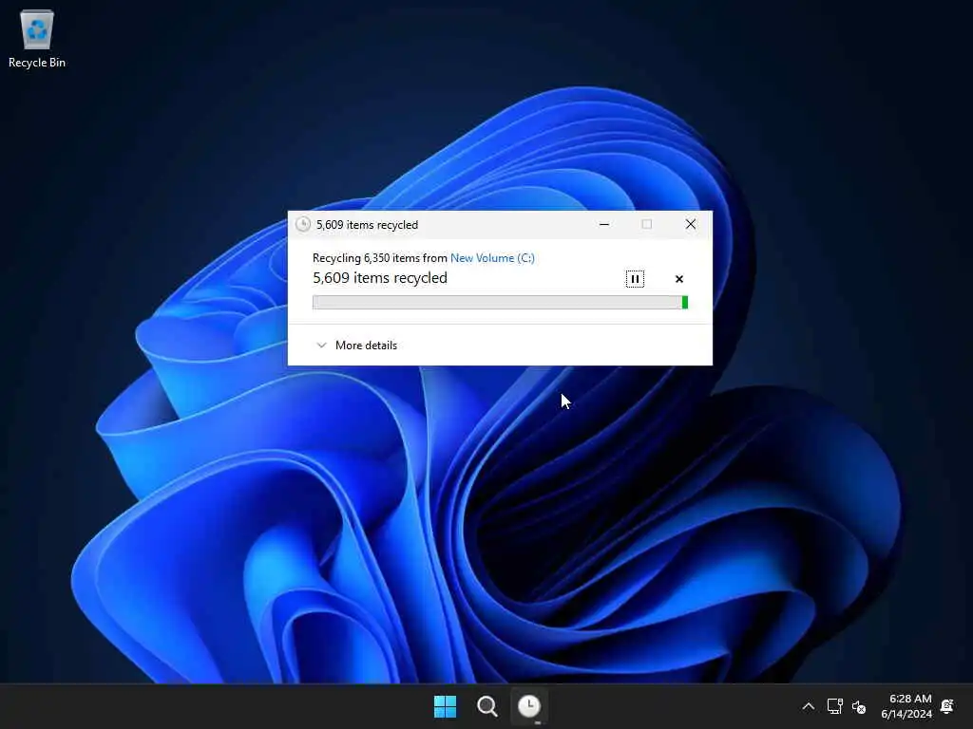This screenshot has height=729, width=973.
Task: Open taskbar Search
Action: 487,706
